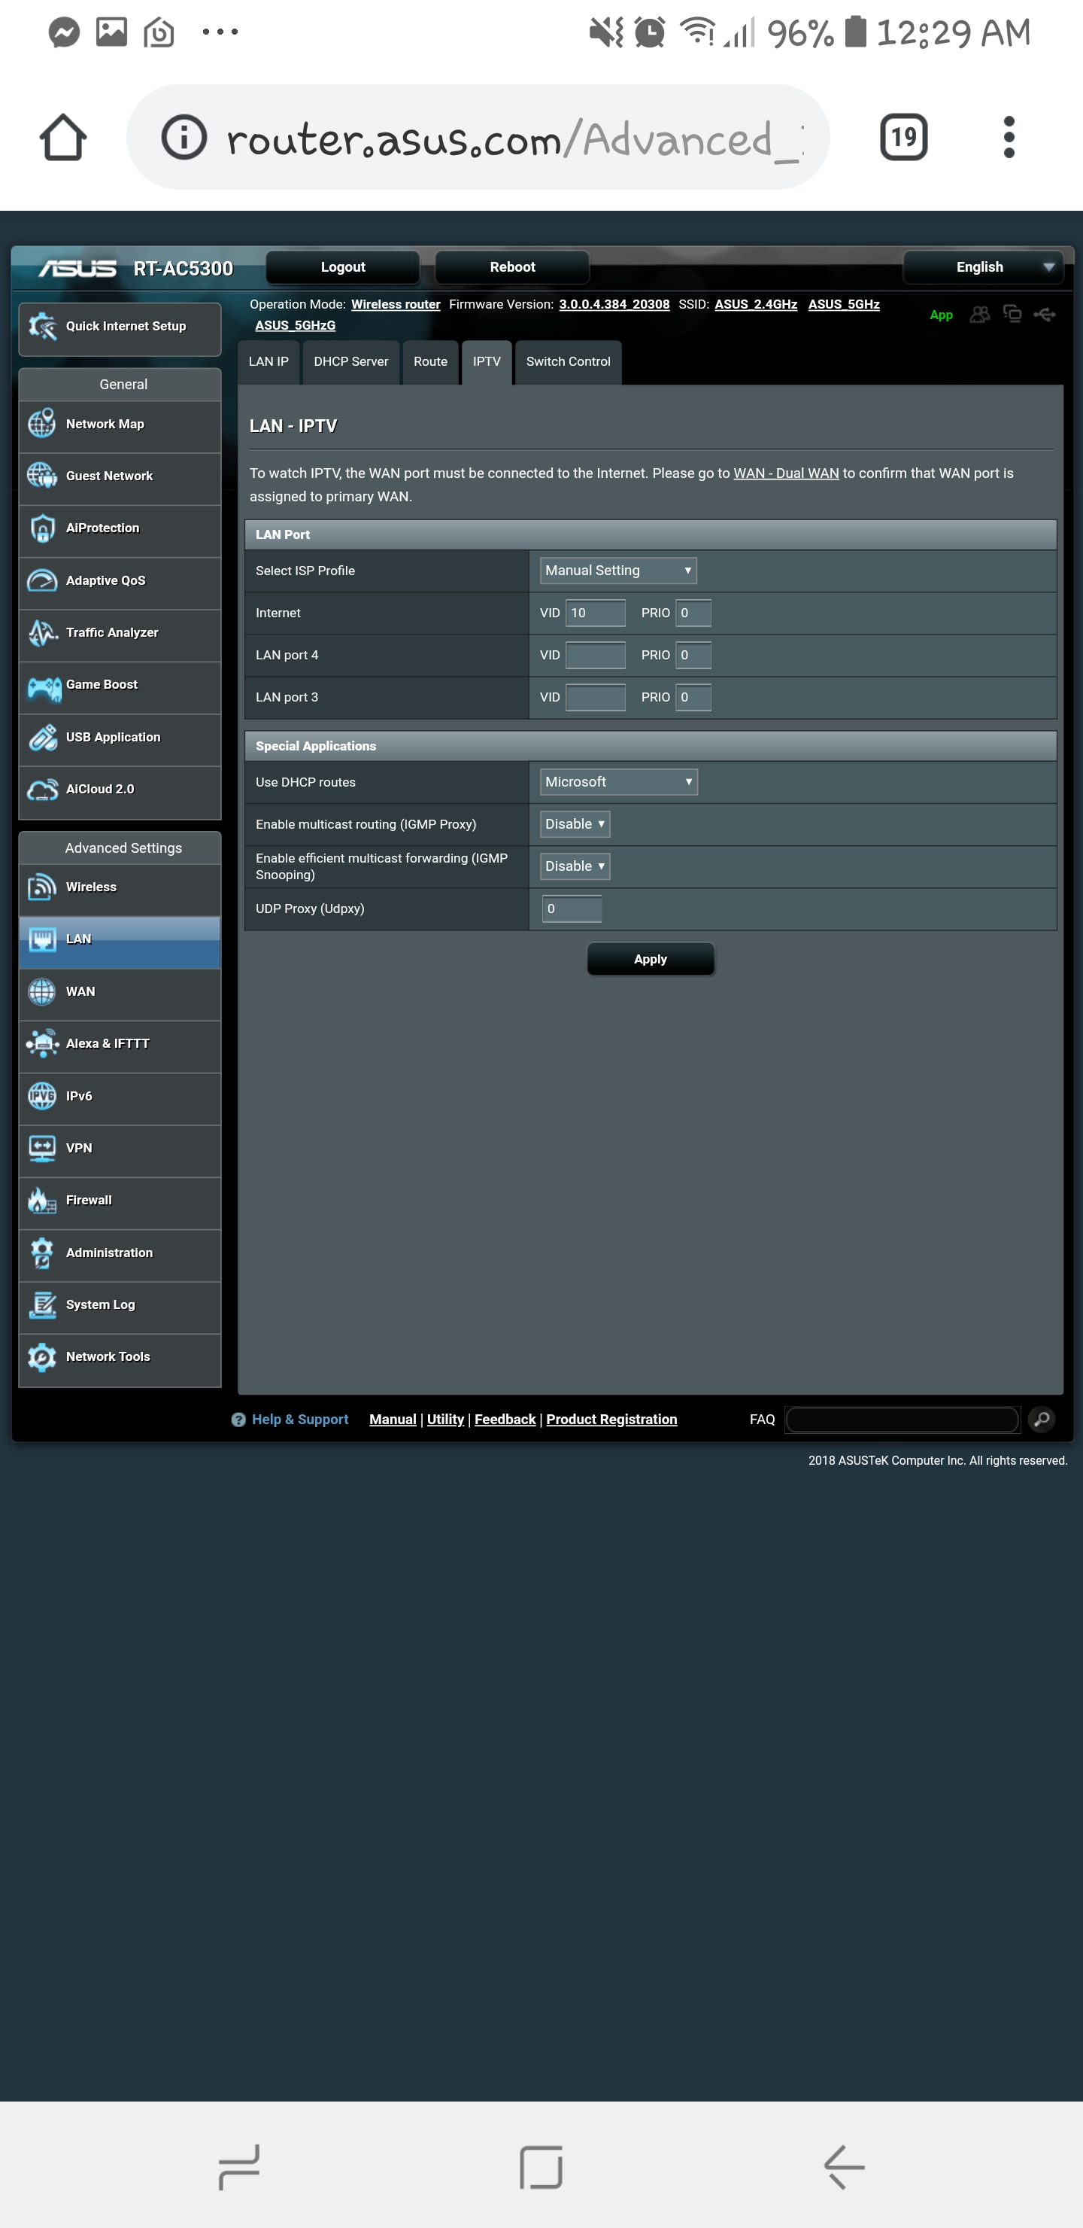Switch to the DHCP Server tab
This screenshot has width=1083, height=2228.
(x=351, y=361)
